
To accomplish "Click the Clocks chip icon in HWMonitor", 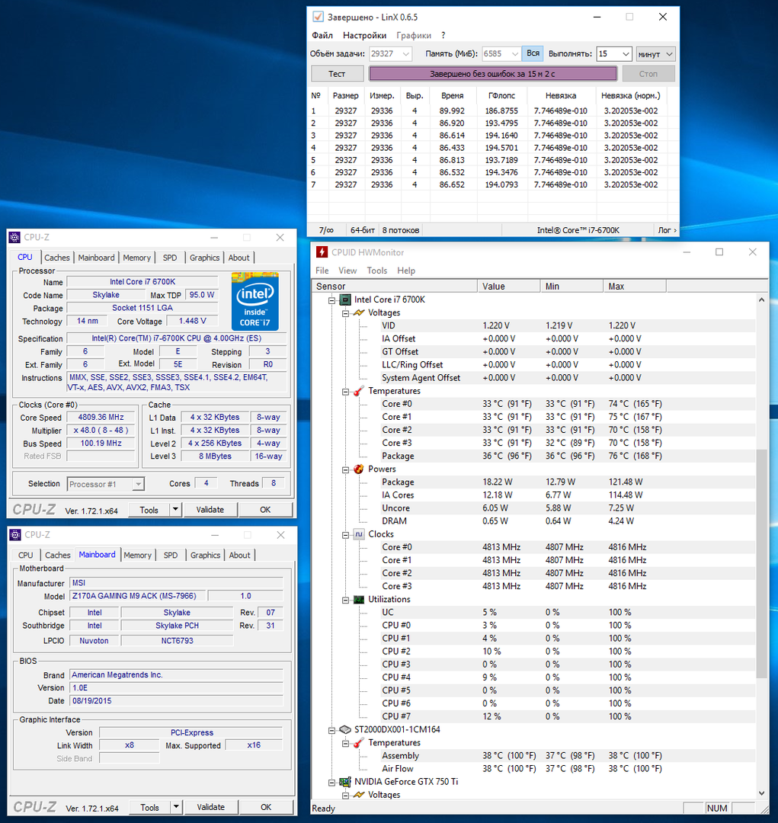I will point(358,534).
